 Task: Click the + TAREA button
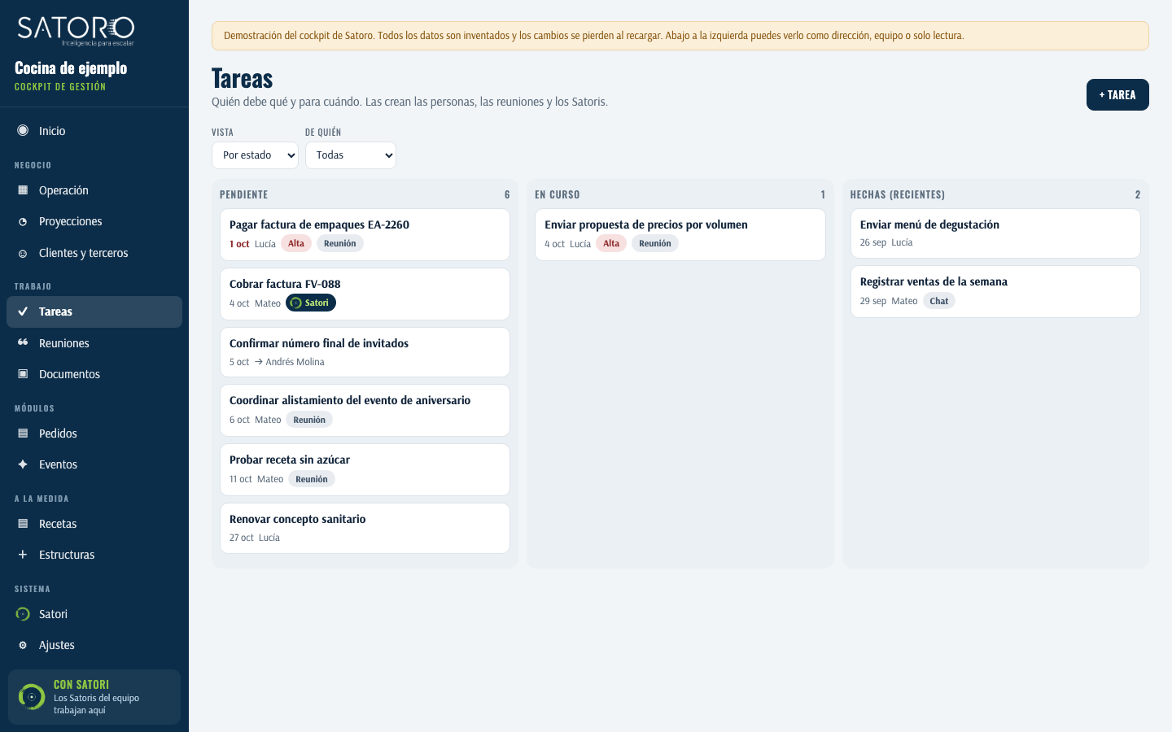(1117, 95)
